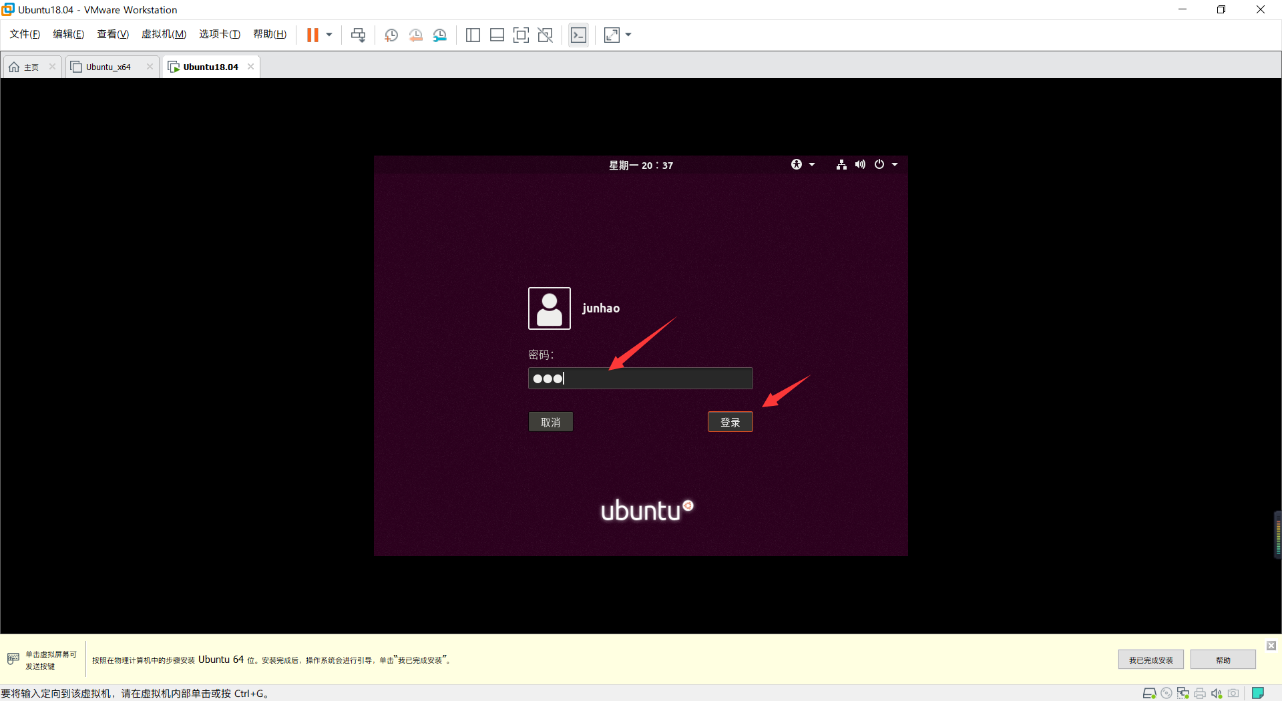Image resolution: width=1282 pixels, height=701 pixels.
Task: Click the camera device status icon
Action: (1234, 693)
